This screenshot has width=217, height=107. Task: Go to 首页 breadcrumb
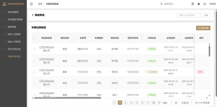pyautogui.click(x=40, y=4)
